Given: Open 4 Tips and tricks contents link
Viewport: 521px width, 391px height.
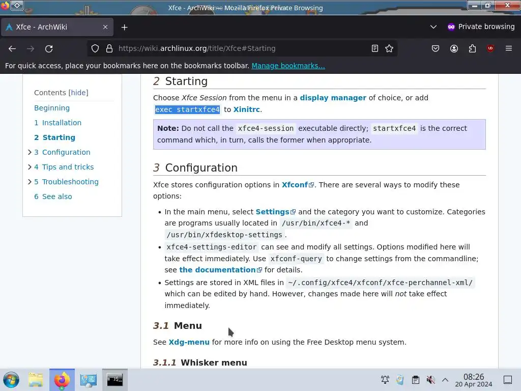Looking at the screenshot, I should point(64,167).
